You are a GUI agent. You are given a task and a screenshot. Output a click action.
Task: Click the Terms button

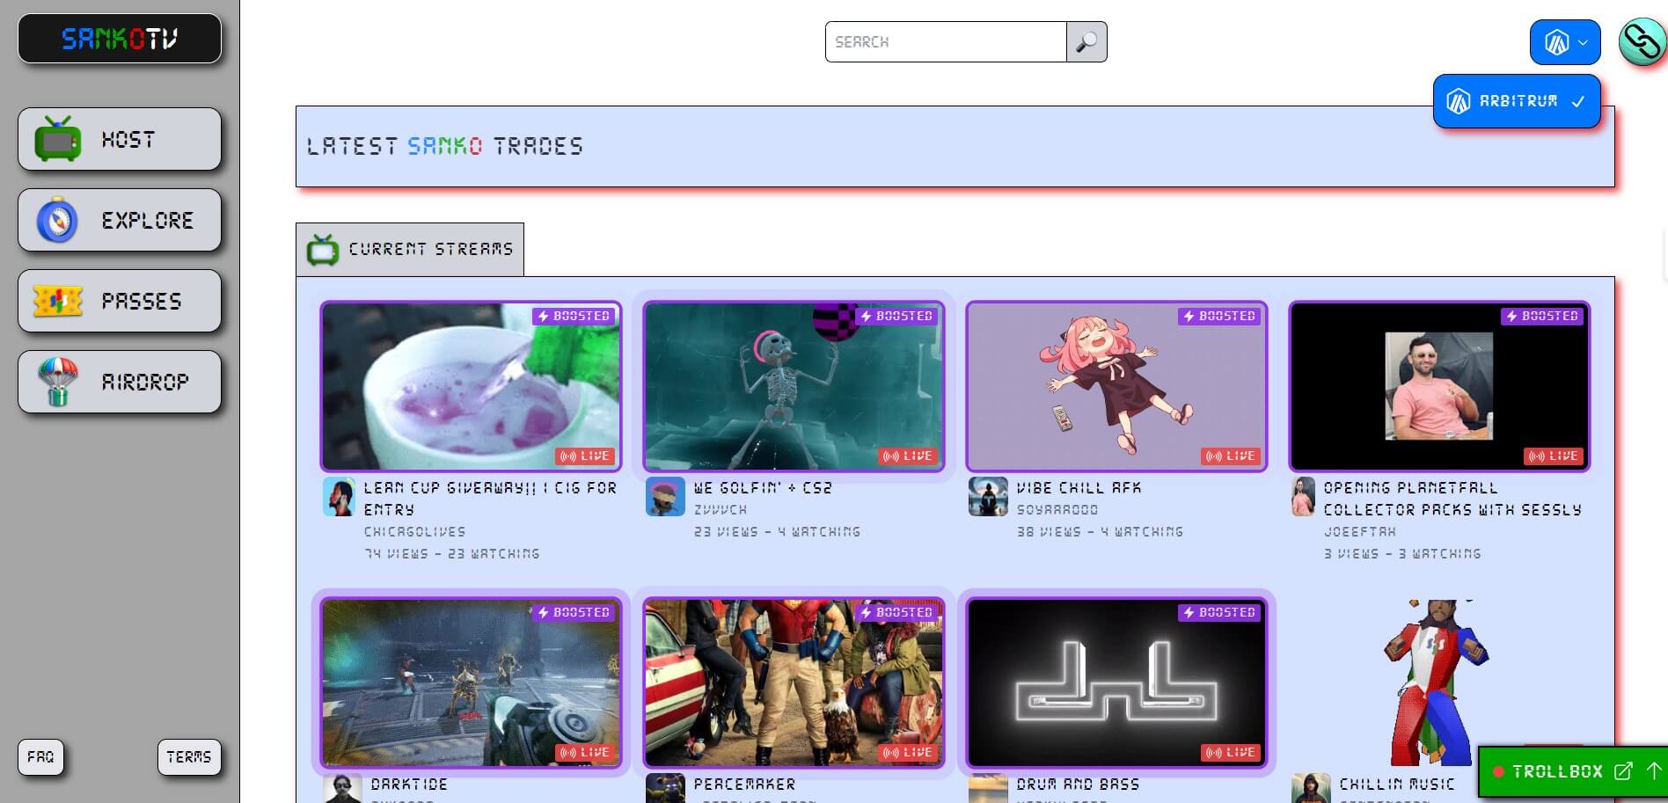[189, 756]
